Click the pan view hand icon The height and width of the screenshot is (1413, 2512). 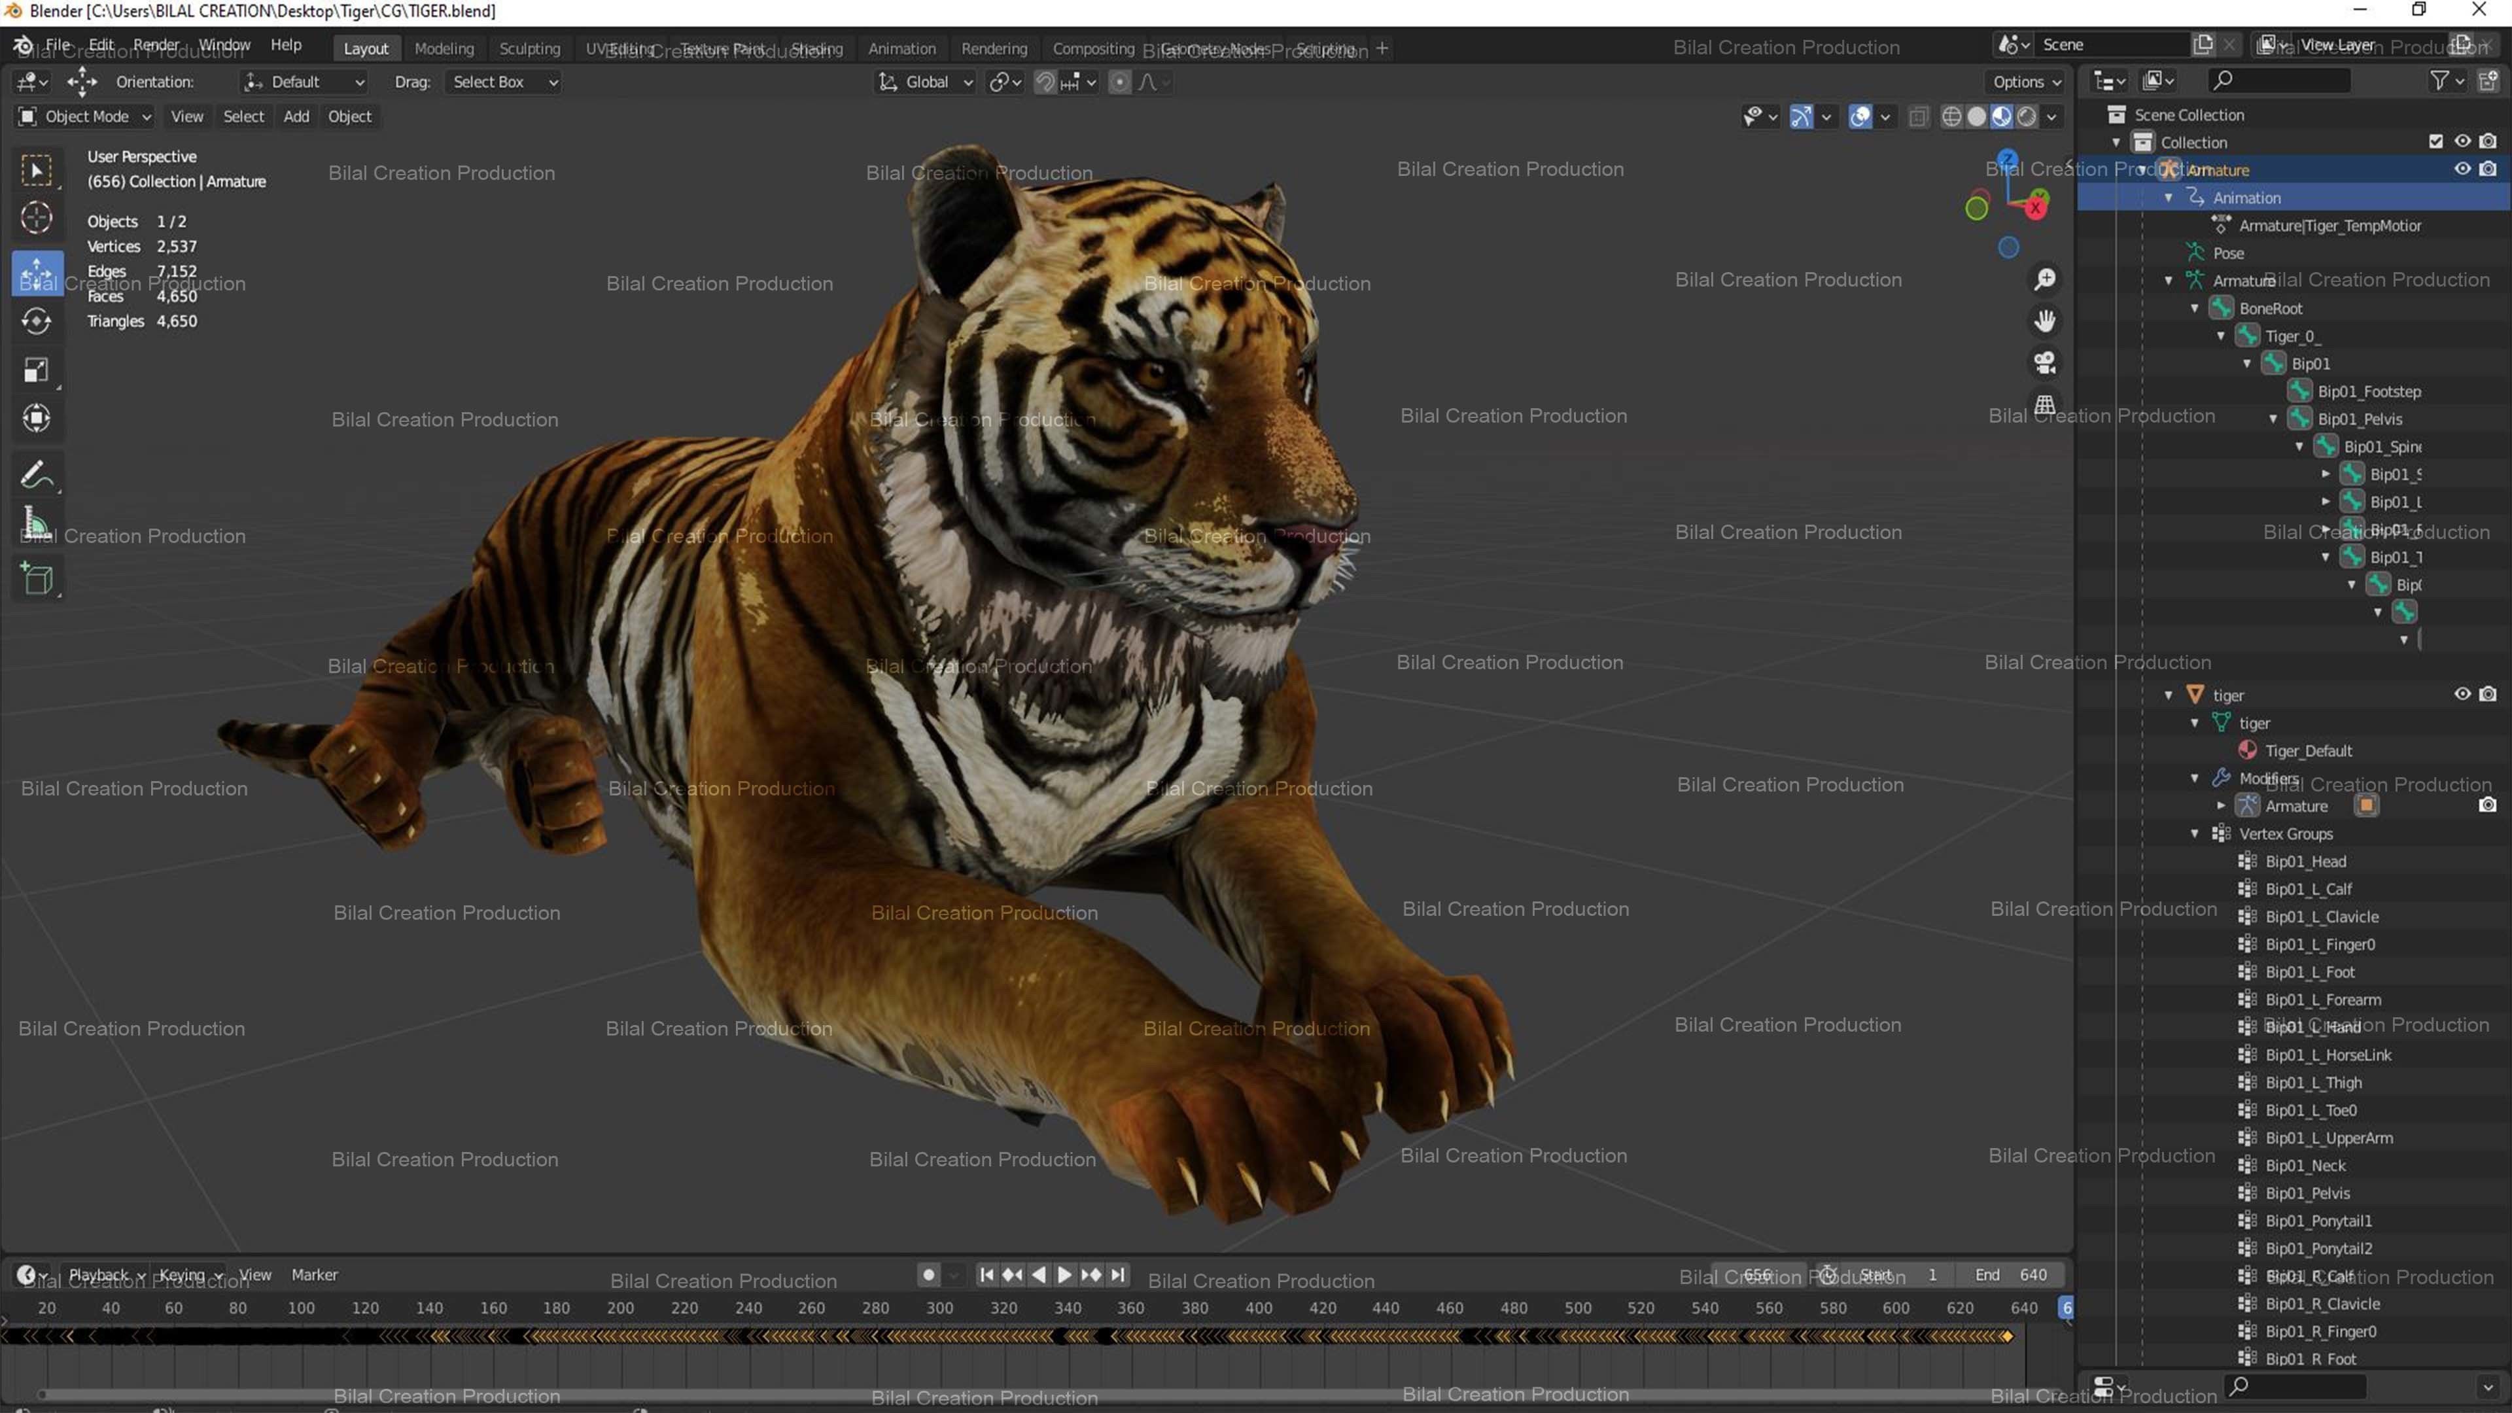click(x=2045, y=321)
